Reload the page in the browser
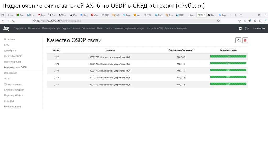This screenshot has height=157, width=268. [x=13, y=21]
